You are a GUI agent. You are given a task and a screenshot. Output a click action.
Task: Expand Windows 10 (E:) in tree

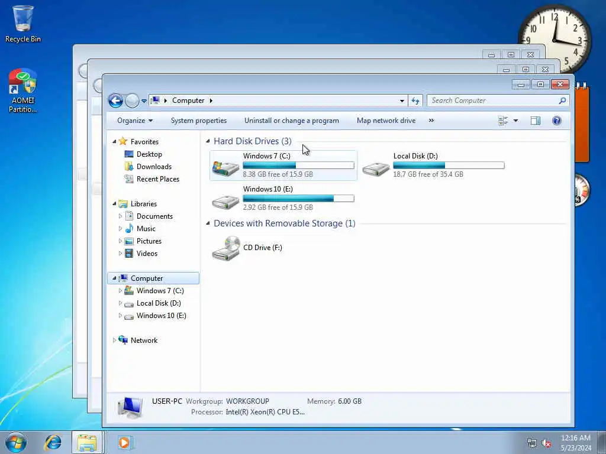[120, 316]
